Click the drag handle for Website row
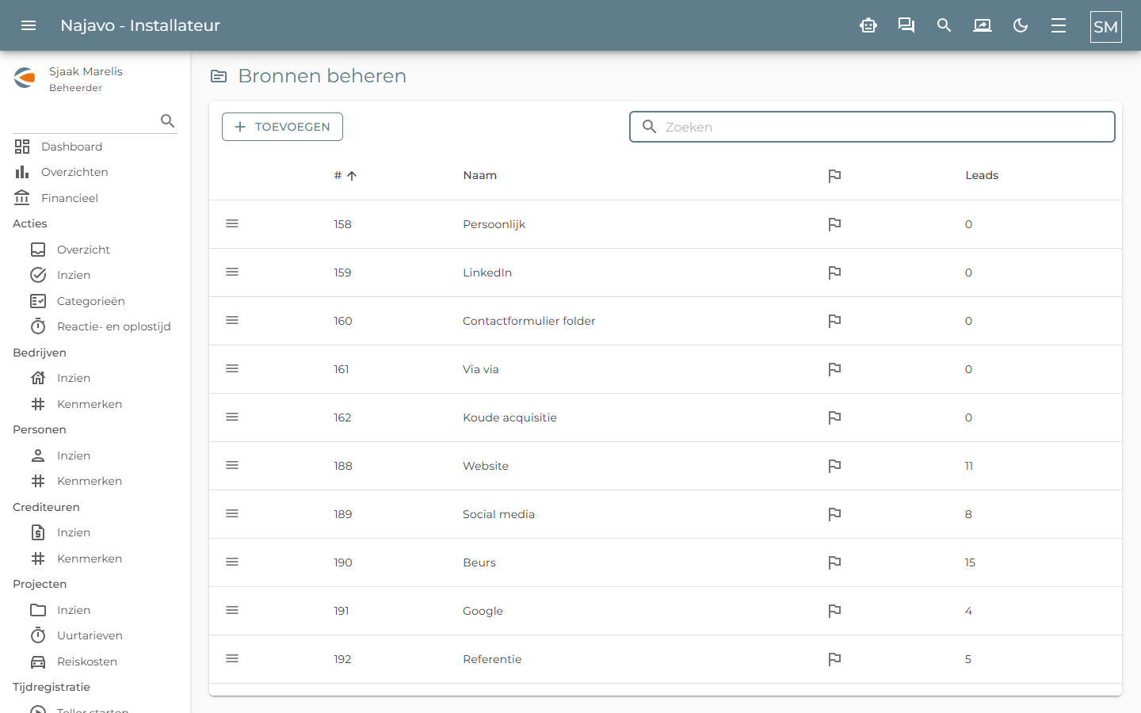 click(x=232, y=465)
